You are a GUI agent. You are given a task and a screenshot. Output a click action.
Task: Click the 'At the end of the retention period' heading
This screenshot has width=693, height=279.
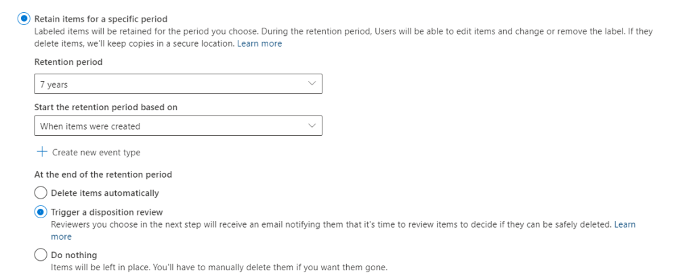click(x=103, y=174)
